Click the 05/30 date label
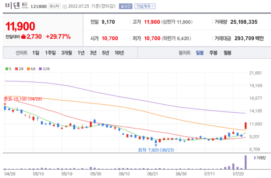The width and height of the screenshot is (271, 178). click(96, 174)
